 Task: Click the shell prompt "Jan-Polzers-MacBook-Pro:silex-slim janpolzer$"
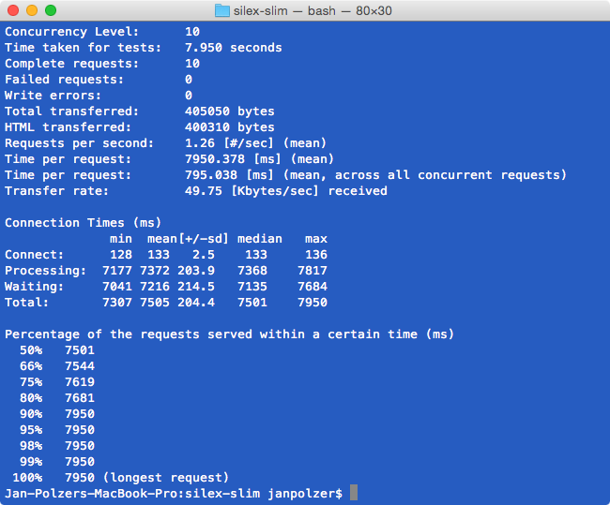175,493
